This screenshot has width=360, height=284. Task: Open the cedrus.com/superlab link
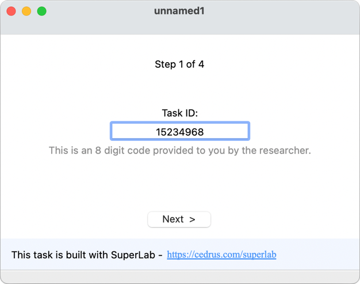pyautogui.click(x=221, y=254)
